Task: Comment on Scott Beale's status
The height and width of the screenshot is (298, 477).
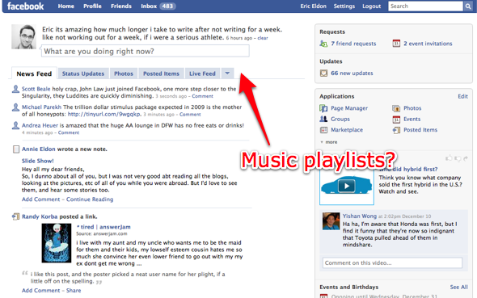Action: click(x=202, y=96)
